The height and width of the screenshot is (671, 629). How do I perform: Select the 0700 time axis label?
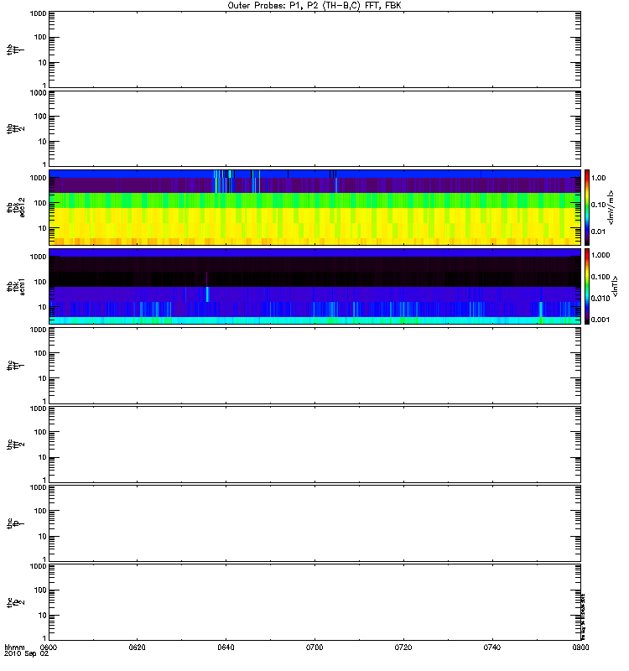pyautogui.click(x=314, y=647)
